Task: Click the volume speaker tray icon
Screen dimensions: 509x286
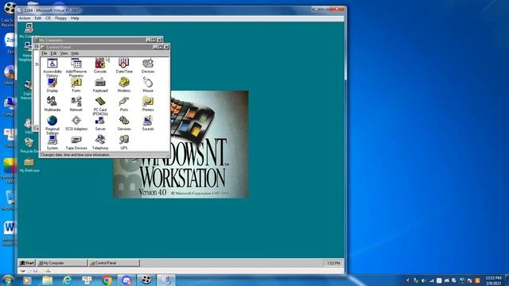Action: point(424,280)
